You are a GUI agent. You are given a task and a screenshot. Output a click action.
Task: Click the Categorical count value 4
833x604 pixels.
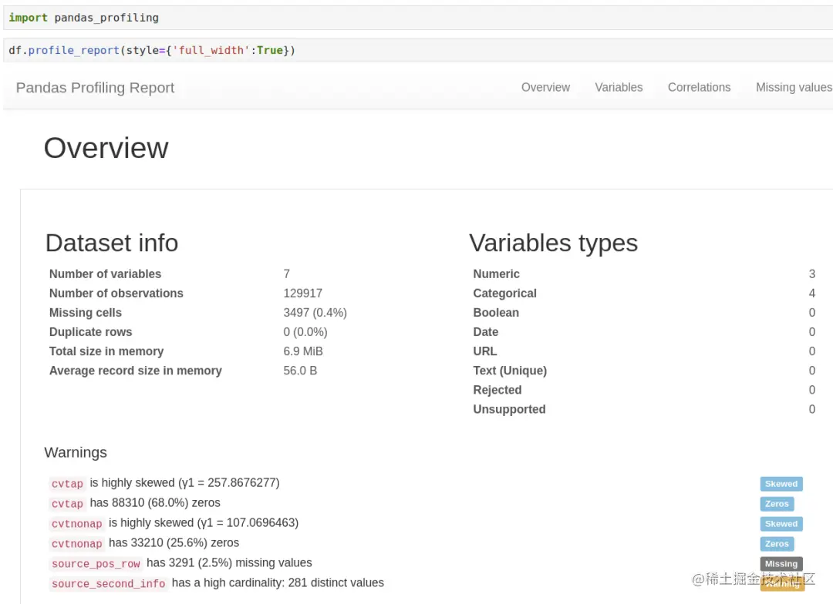click(x=811, y=294)
